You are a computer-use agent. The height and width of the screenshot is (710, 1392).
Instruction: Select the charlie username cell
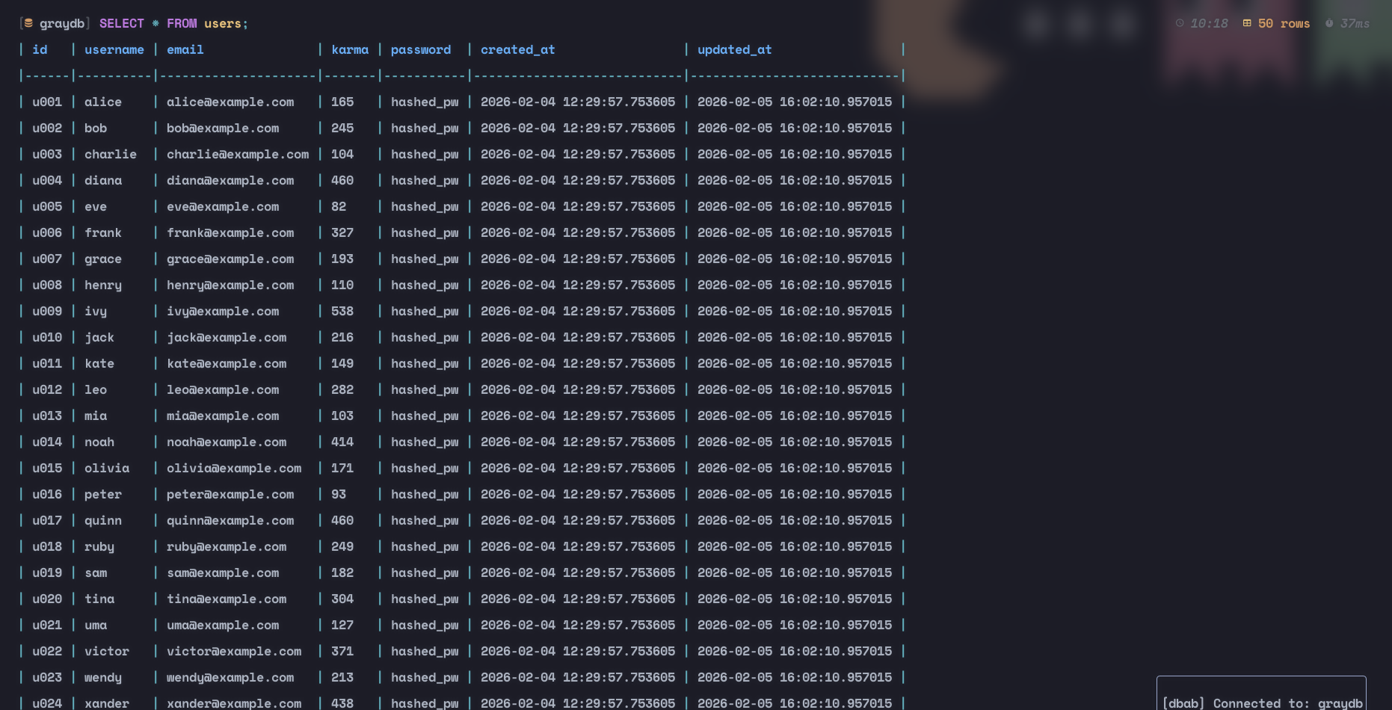click(x=111, y=154)
